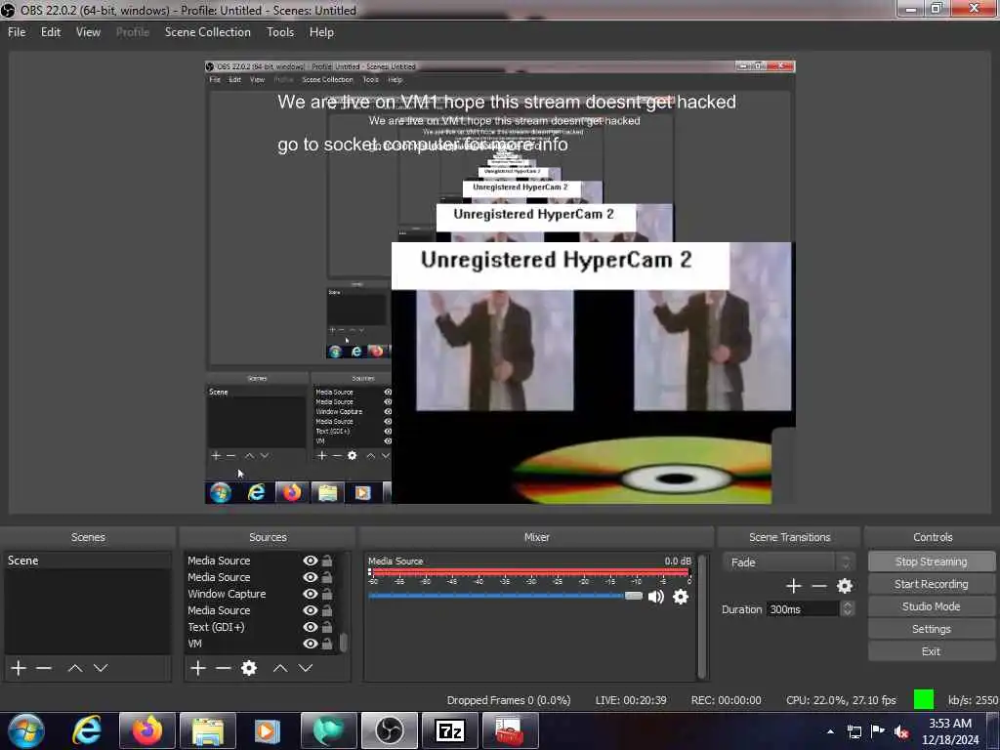The width and height of the screenshot is (1000, 750).
Task: Hide the Window Capture source
Action: 310,594
